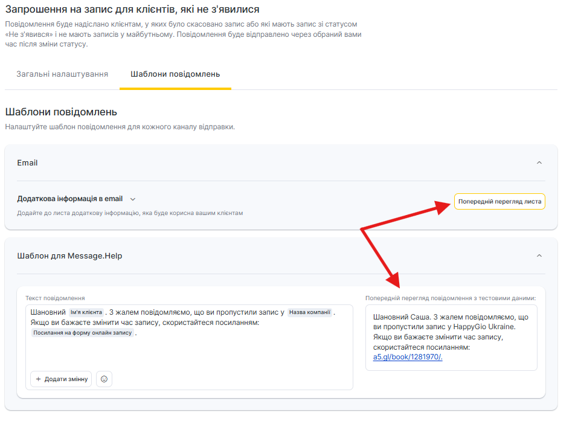Viewport: 581px width, 424px height.
Task: Switch to Загальні налаштування tab
Action: (62, 74)
